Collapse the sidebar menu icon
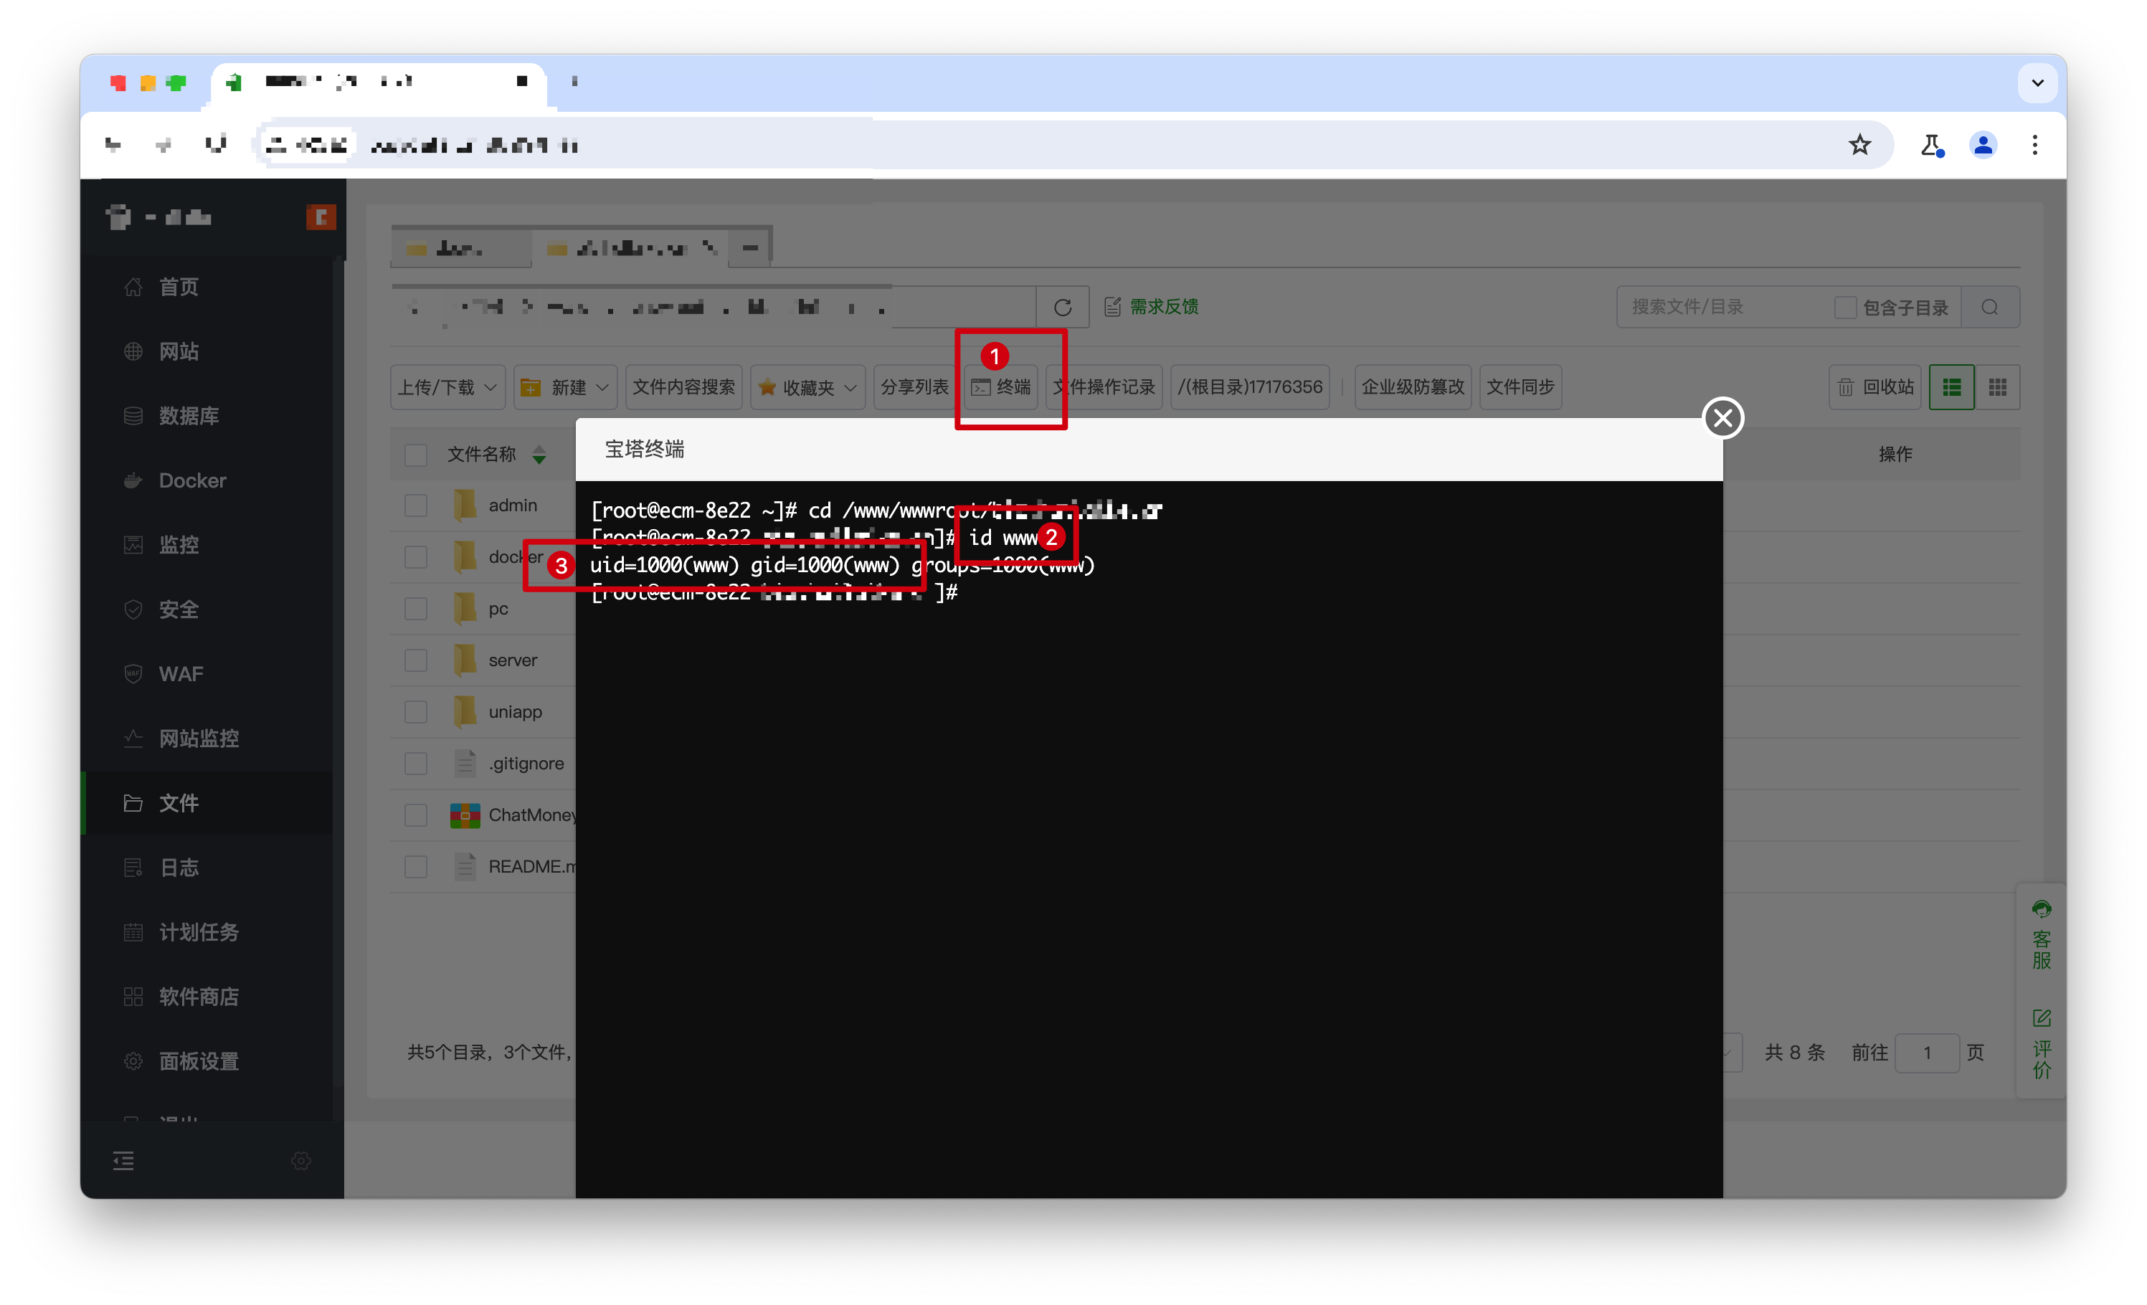The image size is (2147, 1305). (124, 1159)
